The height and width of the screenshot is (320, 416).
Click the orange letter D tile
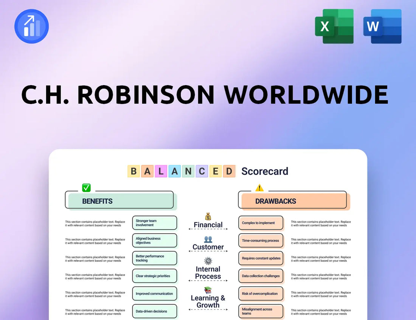pos(229,171)
